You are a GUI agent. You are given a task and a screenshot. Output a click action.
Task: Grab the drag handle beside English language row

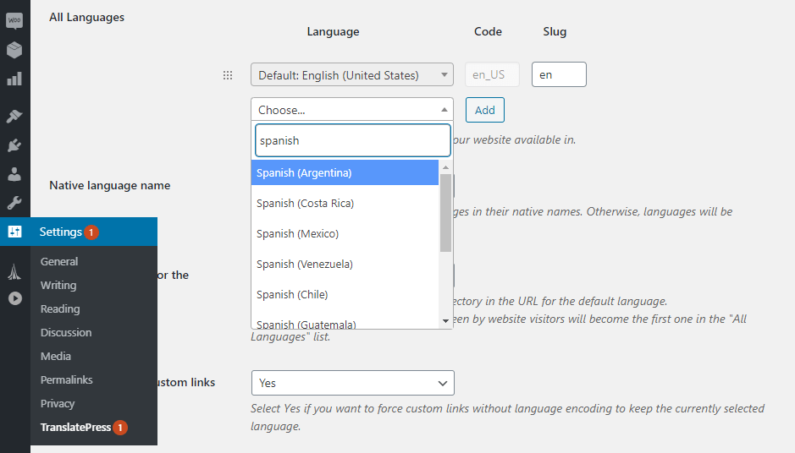(x=228, y=75)
